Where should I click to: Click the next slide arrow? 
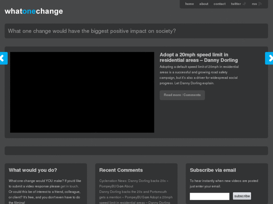click(269, 58)
